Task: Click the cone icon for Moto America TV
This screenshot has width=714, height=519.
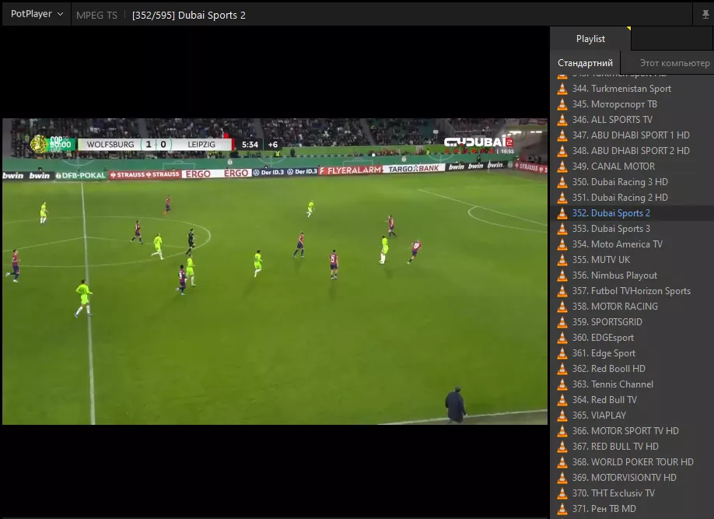Action: click(562, 244)
